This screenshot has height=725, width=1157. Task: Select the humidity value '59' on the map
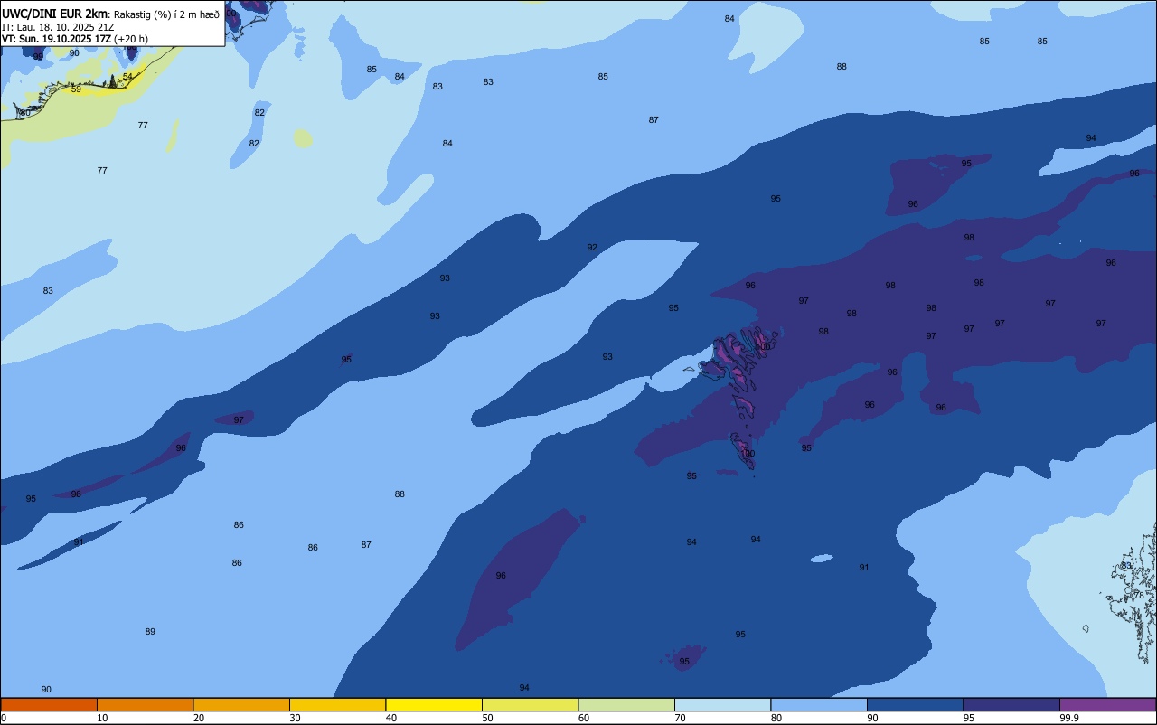[x=76, y=89]
